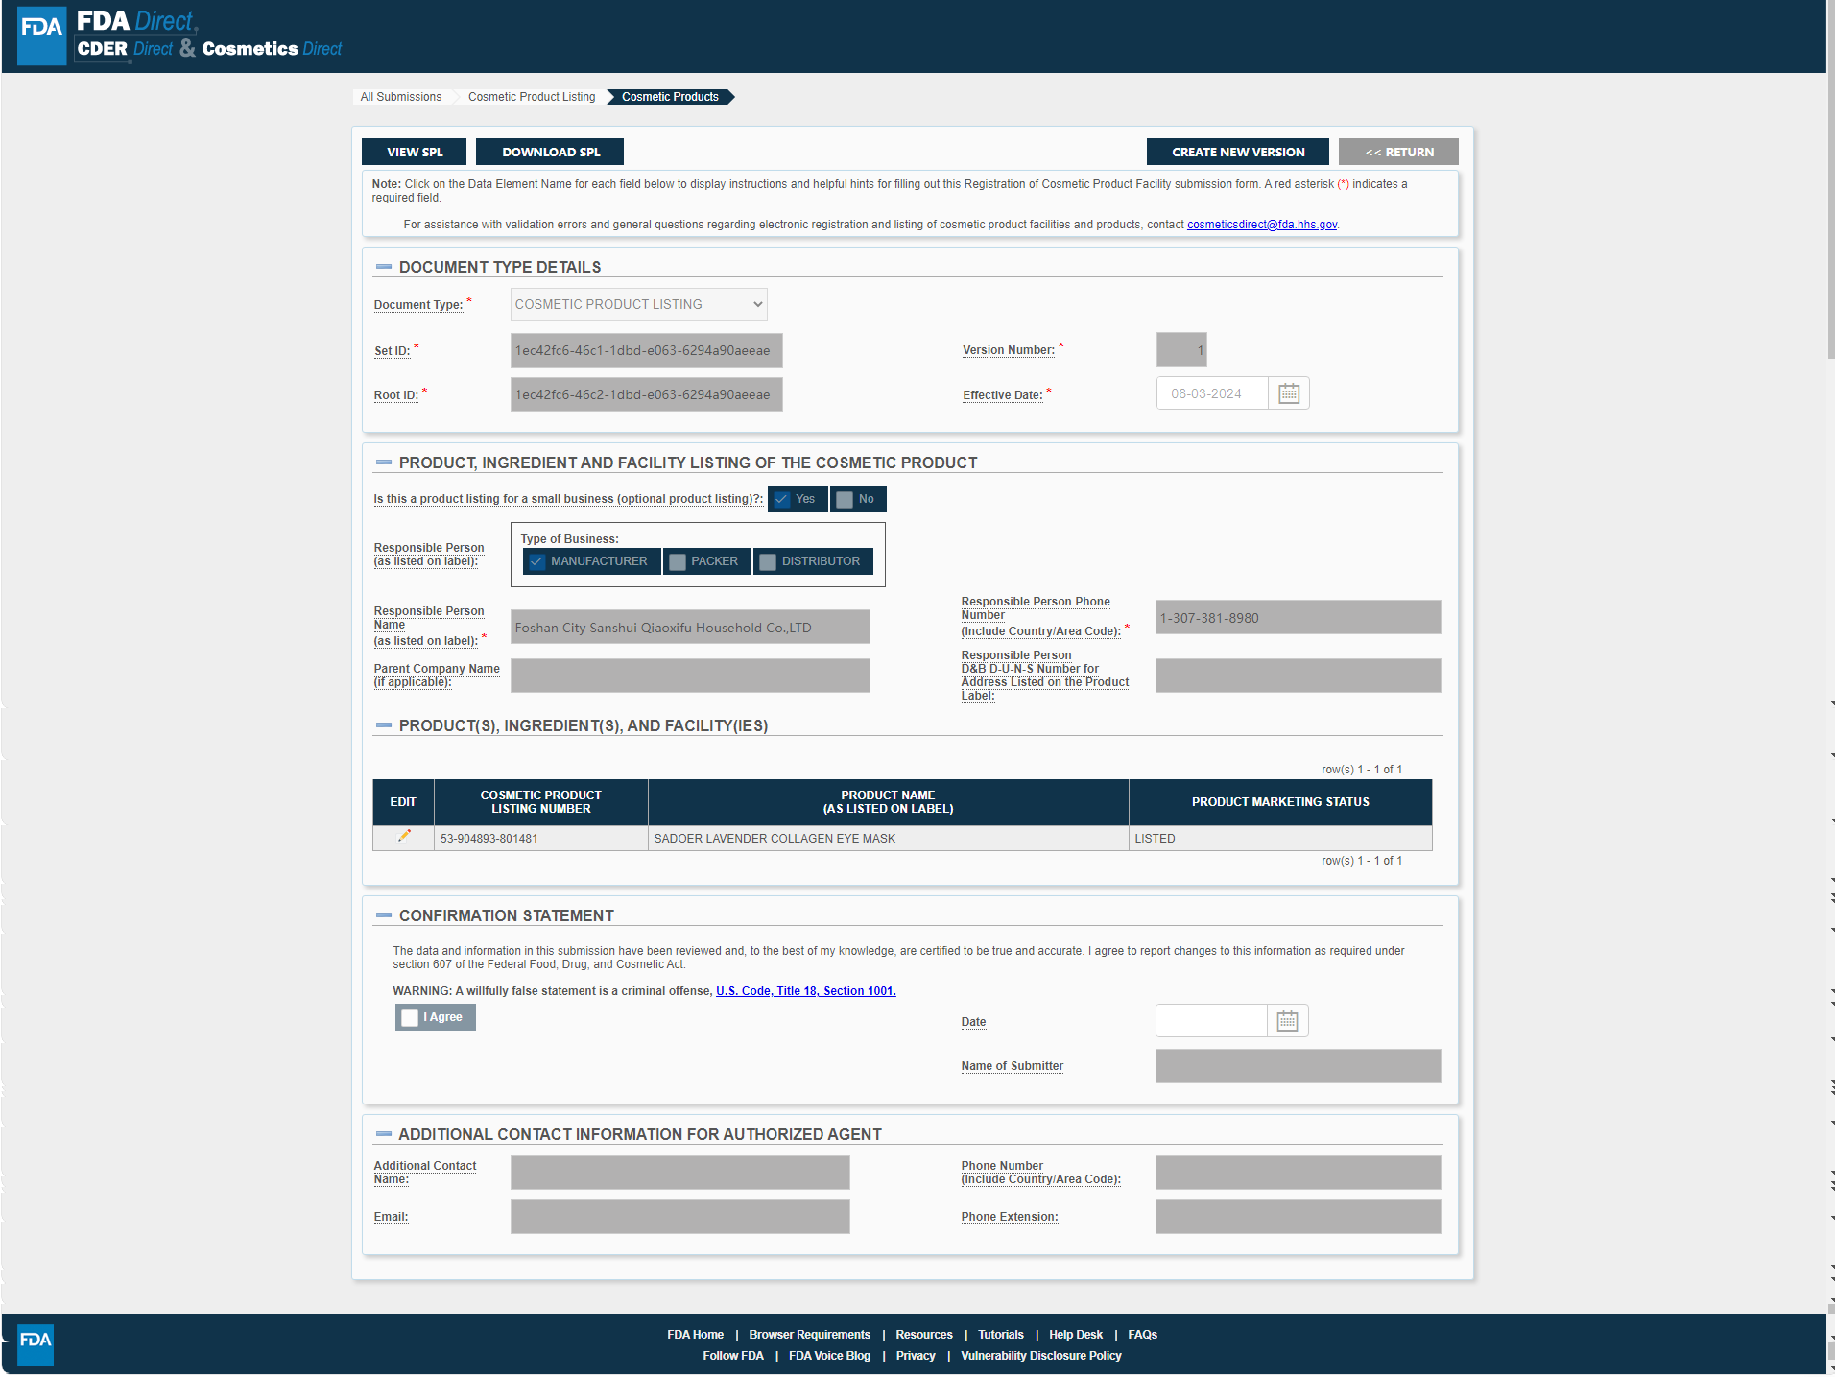The image size is (1835, 1377).
Task: Collapse the Additional Contact Information section
Action: click(384, 1135)
